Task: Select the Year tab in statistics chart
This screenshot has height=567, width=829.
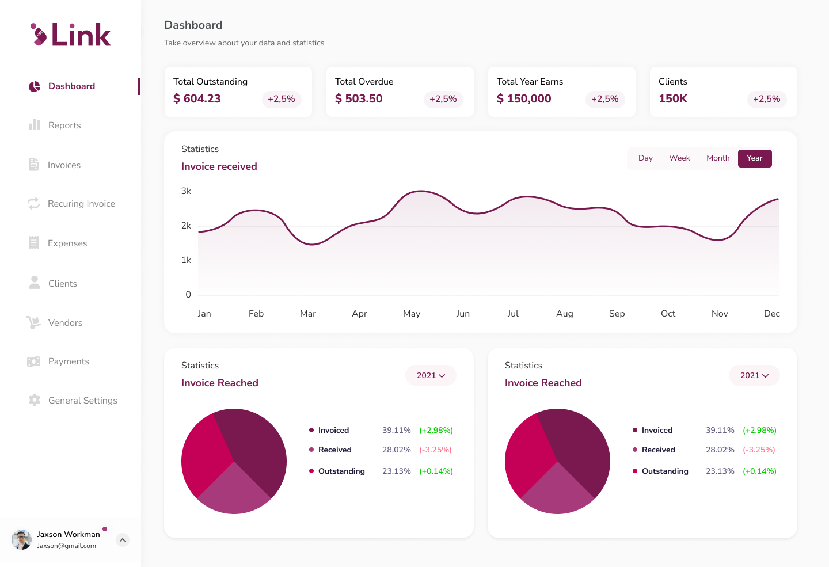Action: click(x=754, y=158)
